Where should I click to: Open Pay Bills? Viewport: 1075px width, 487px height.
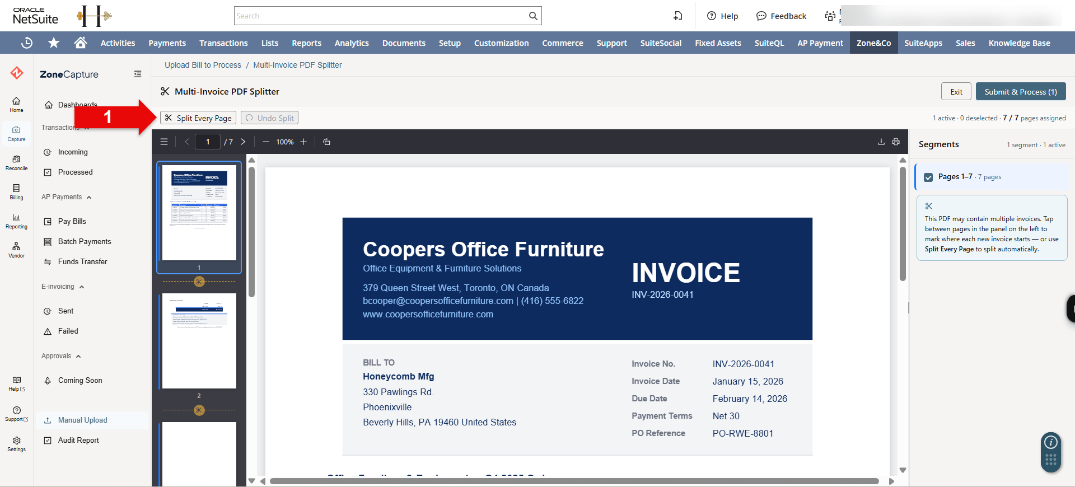pos(72,222)
